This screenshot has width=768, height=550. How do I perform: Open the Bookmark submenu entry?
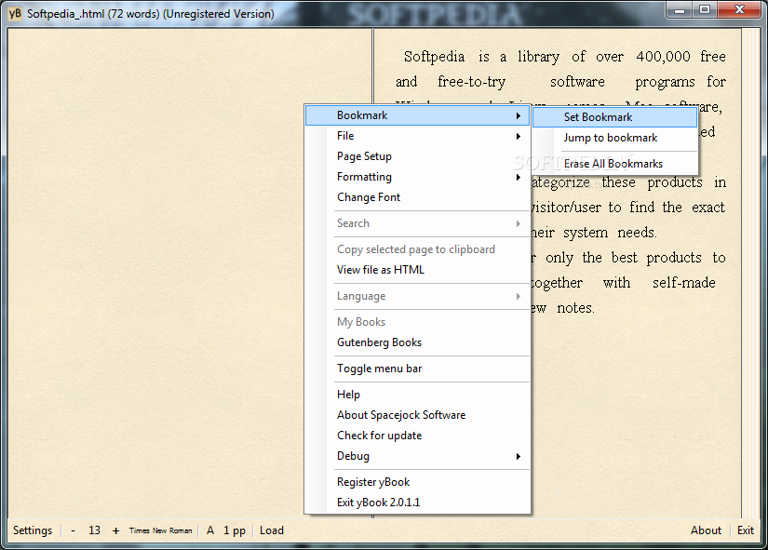416,115
